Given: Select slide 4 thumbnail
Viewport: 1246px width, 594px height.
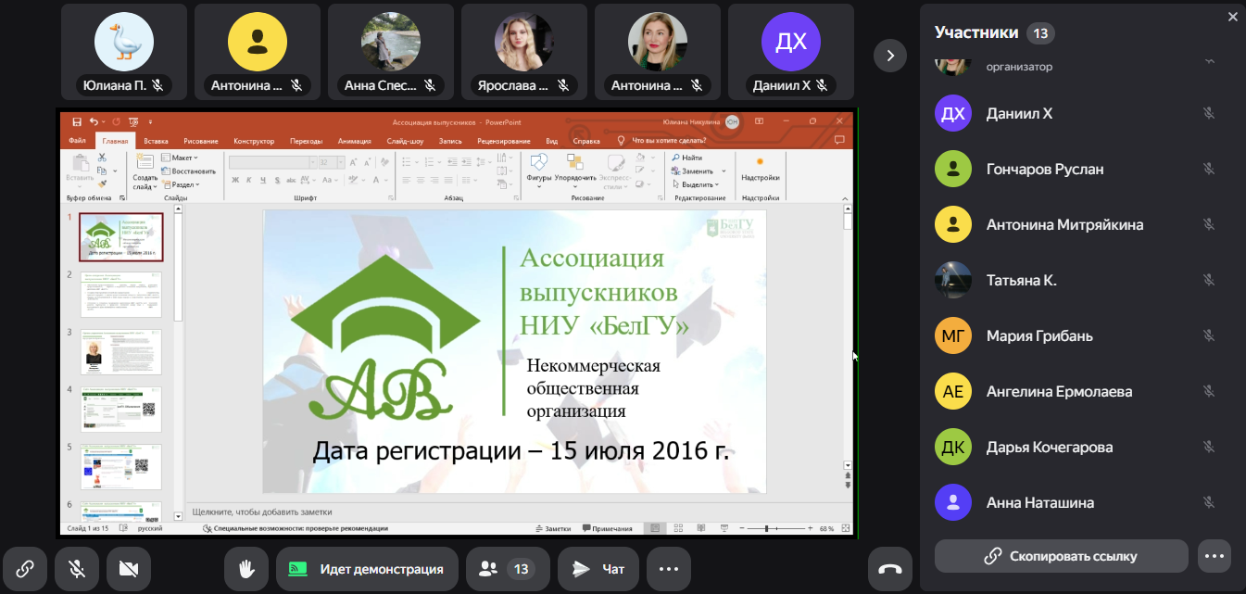Looking at the screenshot, I should click(120, 409).
